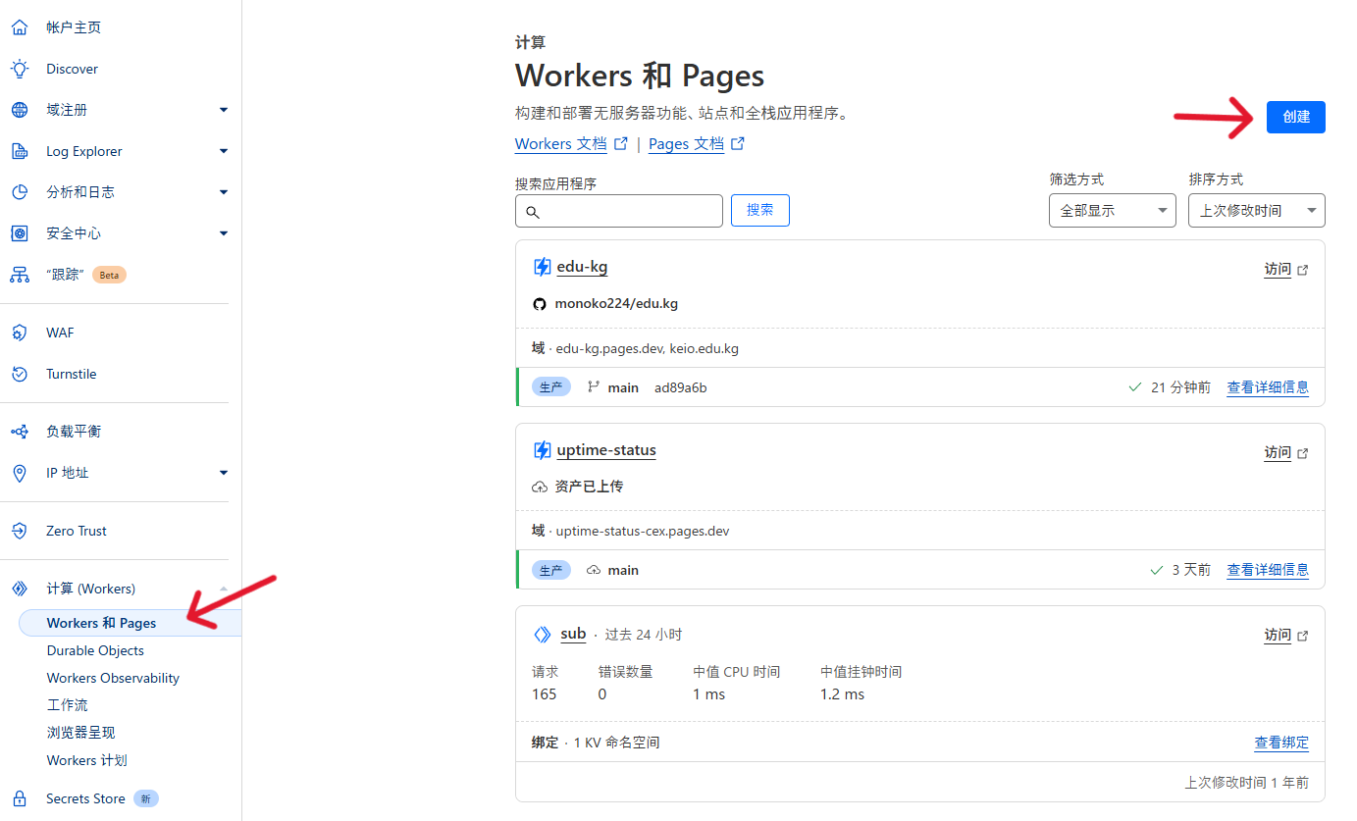Click external link icon after Pages 文档
The width and height of the screenshot is (1357, 821).
[738, 143]
